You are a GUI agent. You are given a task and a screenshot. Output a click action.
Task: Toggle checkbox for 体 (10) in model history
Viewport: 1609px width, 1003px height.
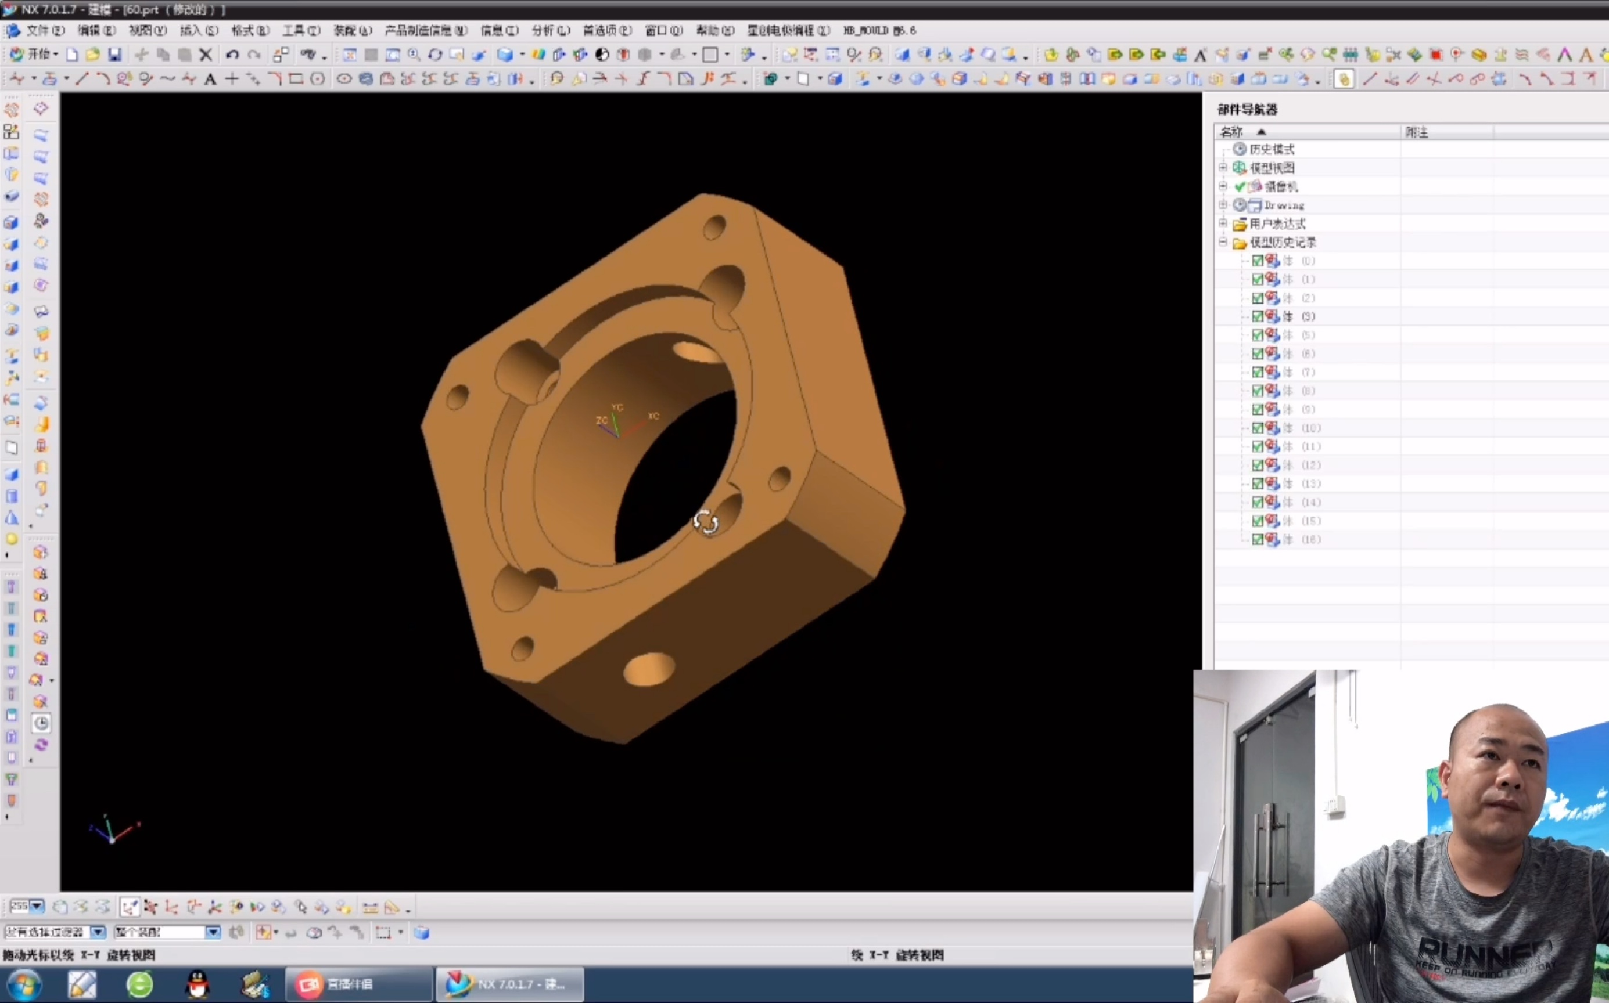point(1257,428)
